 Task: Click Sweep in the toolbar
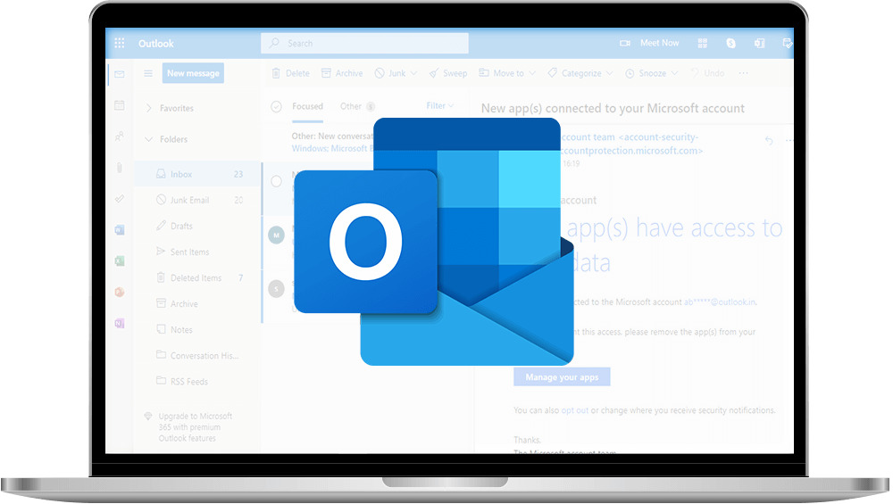[x=448, y=73]
